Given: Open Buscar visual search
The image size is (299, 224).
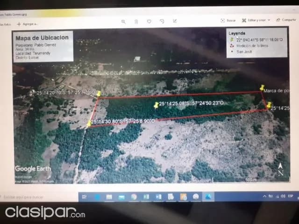Looking at the screenshot, I should (x=228, y=21).
